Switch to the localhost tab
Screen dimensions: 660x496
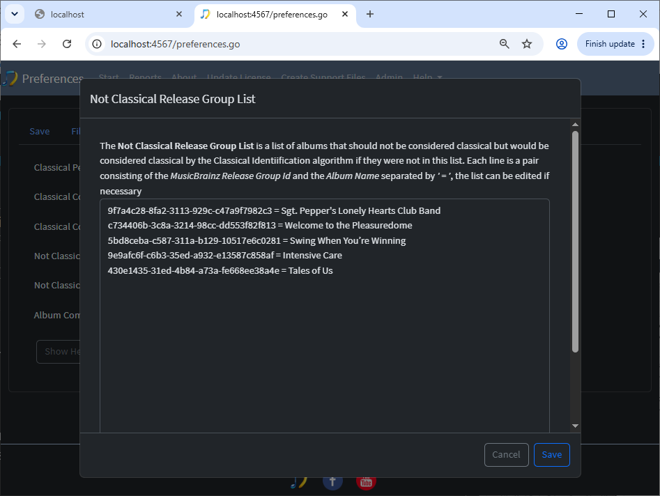point(108,15)
